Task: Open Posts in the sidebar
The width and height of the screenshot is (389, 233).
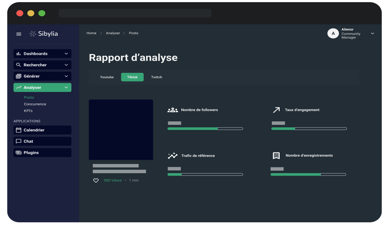Action: click(29, 97)
